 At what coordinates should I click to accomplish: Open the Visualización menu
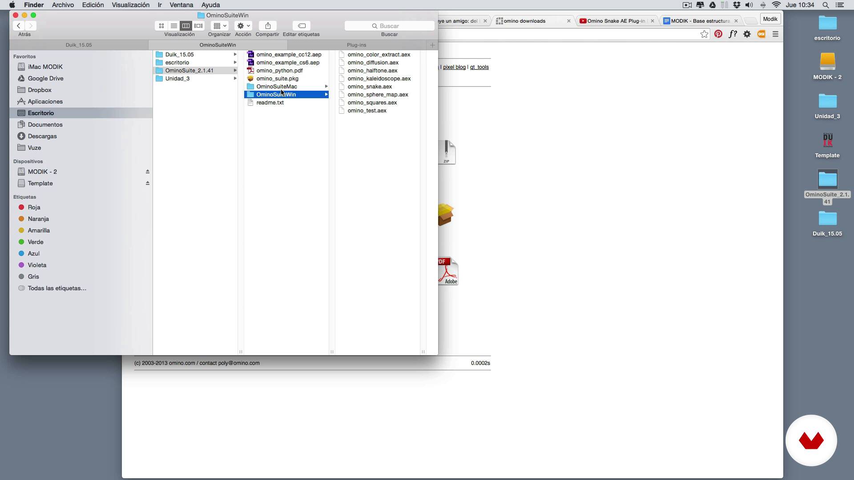tap(130, 5)
